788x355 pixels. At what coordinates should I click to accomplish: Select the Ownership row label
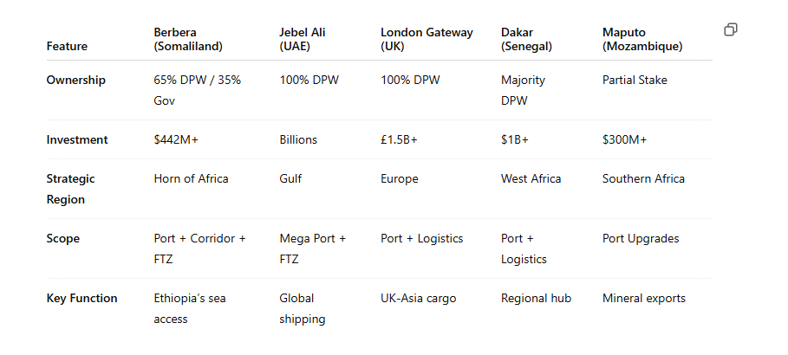pyautogui.click(x=76, y=80)
